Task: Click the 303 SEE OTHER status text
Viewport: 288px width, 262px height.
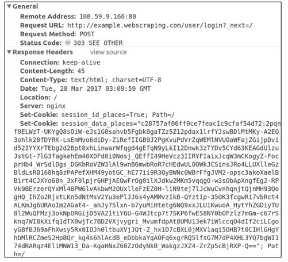Action: [x=98, y=43]
